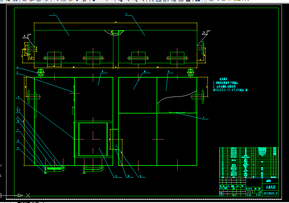Click part callout number 1 label
Image resolution: width=289 pixels, height=203 pixels.
pos(54,14)
